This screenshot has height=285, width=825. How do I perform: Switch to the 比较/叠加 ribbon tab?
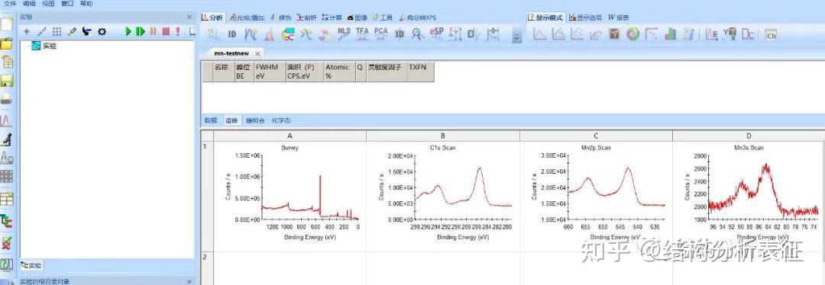click(x=247, y=18)
